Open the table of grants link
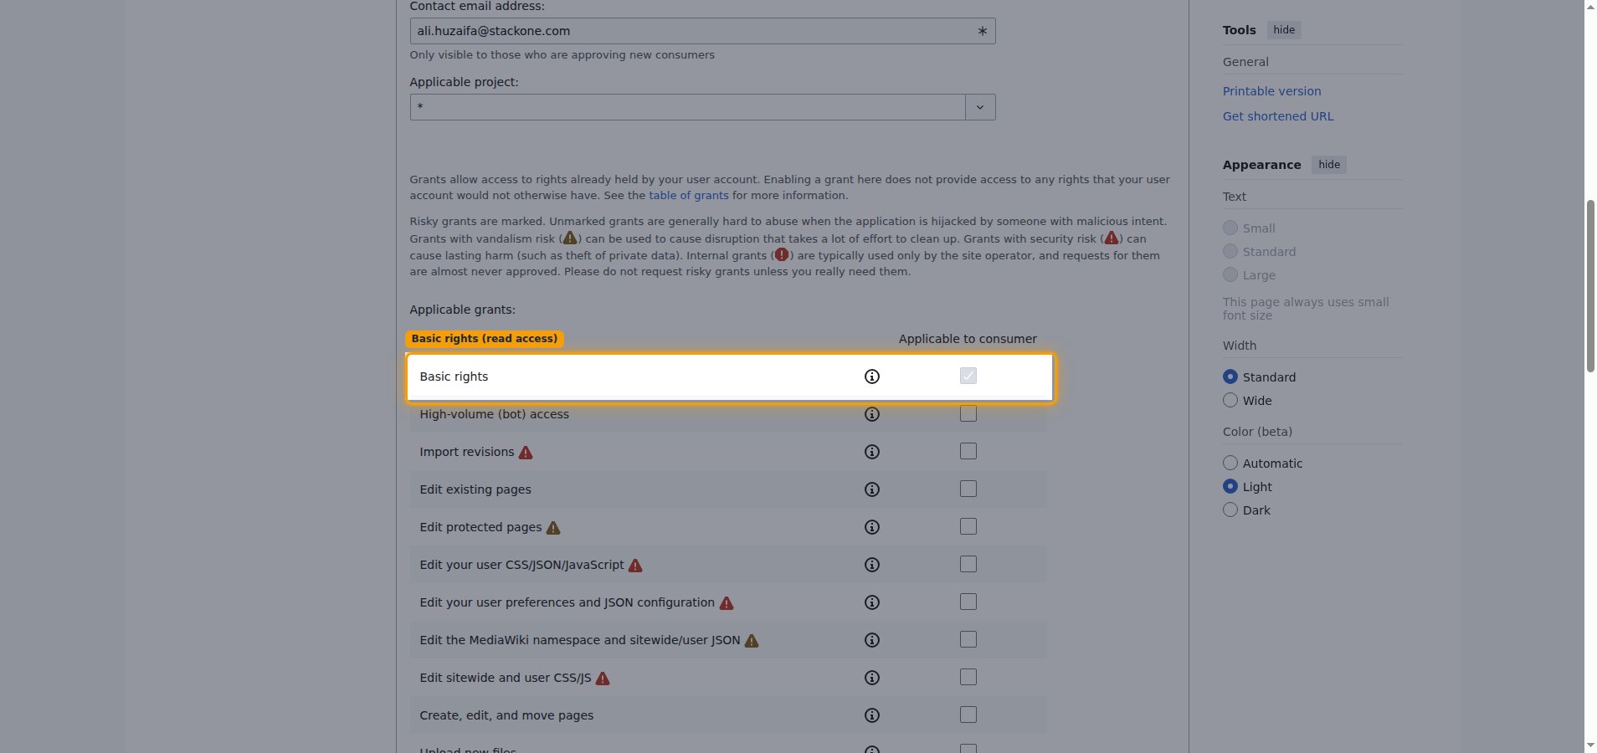The height and width of the screenshot is (753, 1597). tap(689, 195)
